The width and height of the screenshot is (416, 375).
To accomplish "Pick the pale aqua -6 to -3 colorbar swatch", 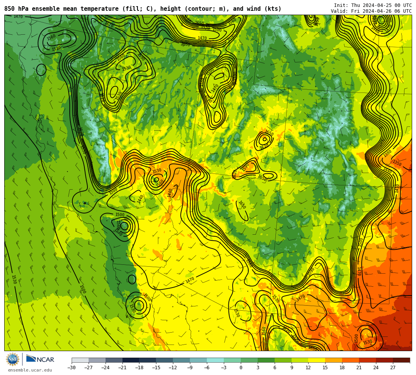I will click(215, 360).
